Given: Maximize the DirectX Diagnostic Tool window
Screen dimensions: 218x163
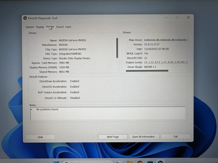Looking at the screenshot, I should click(x=177, y=17).
